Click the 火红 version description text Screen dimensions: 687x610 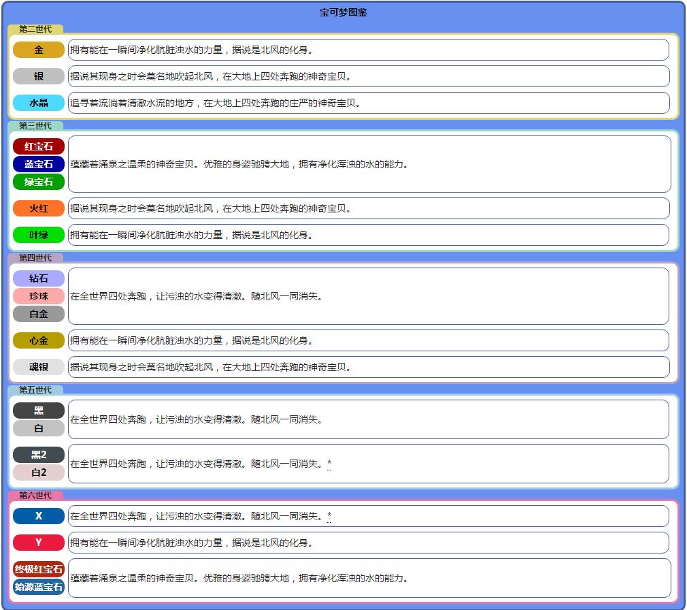coord(210,208)
